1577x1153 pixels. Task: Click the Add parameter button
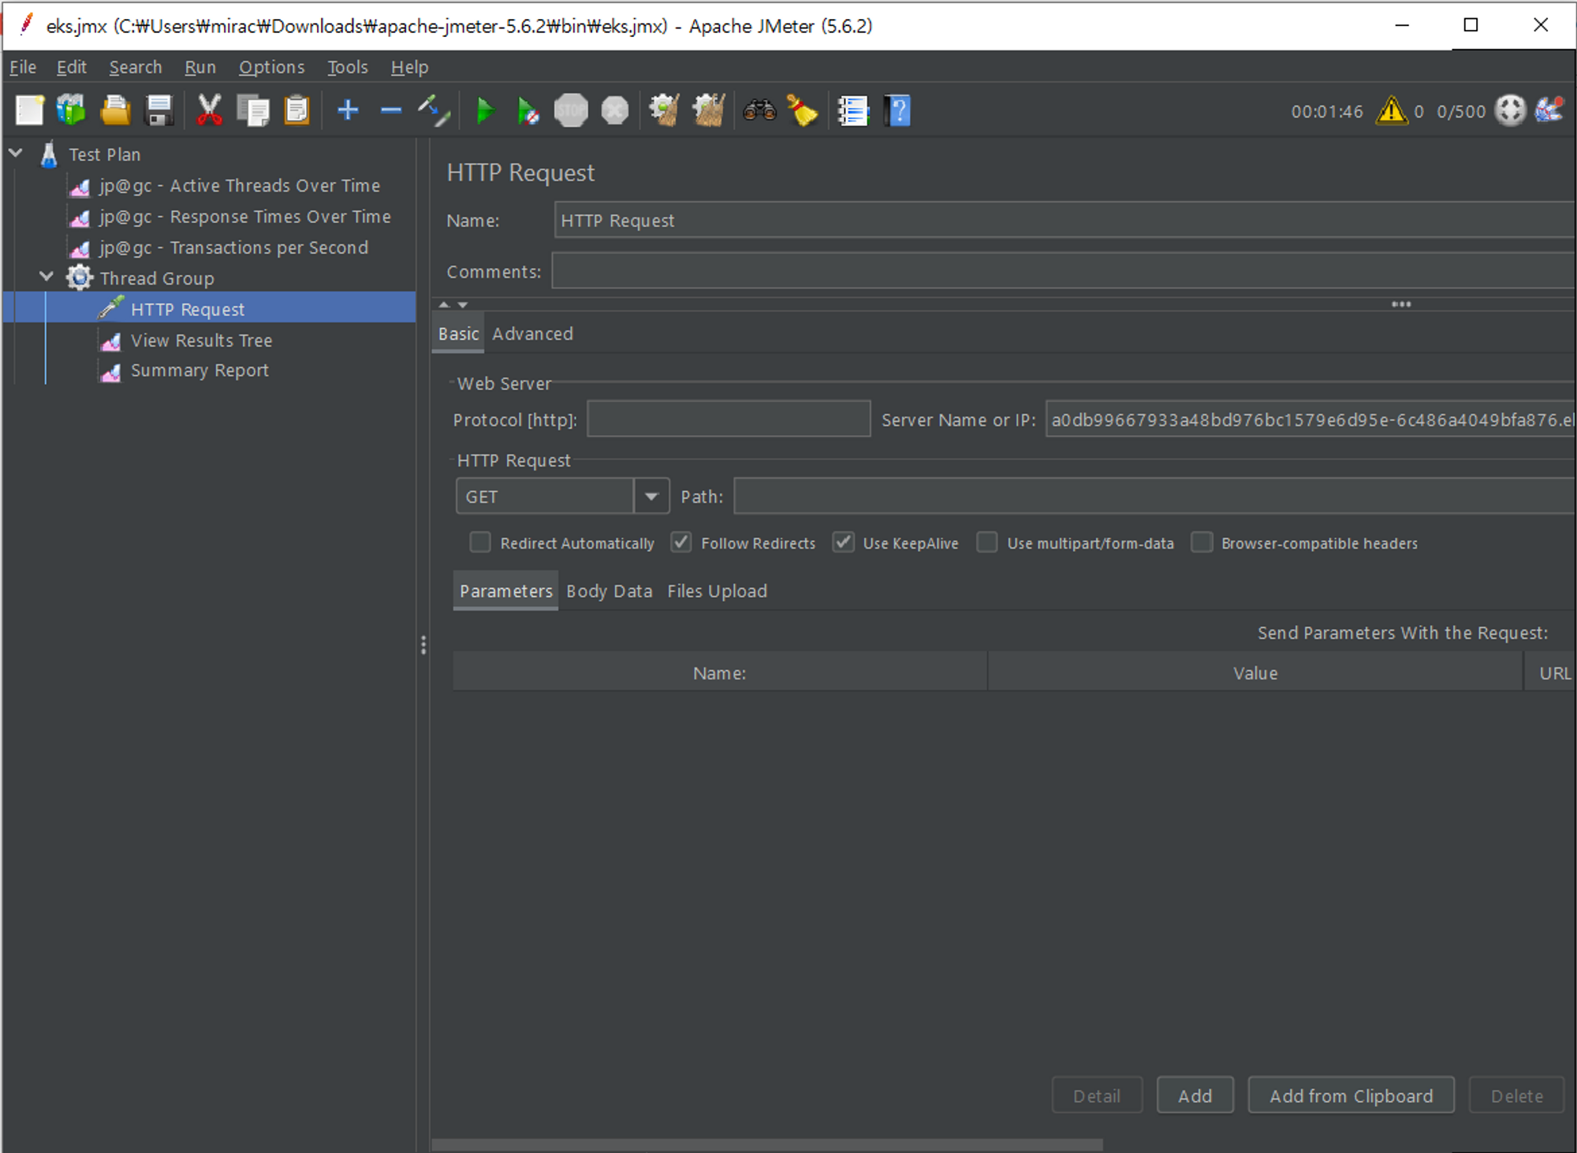click(x=1195, y=1095)
